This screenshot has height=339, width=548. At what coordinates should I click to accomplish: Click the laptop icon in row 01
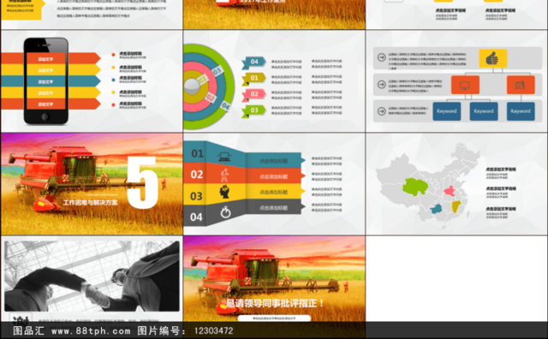pyautogui.click(x=224, y=156)
